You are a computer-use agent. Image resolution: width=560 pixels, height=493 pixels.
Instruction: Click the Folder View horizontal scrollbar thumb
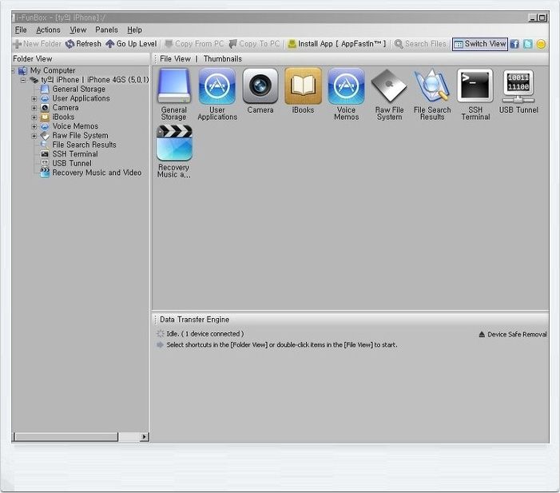click(66, 436)
